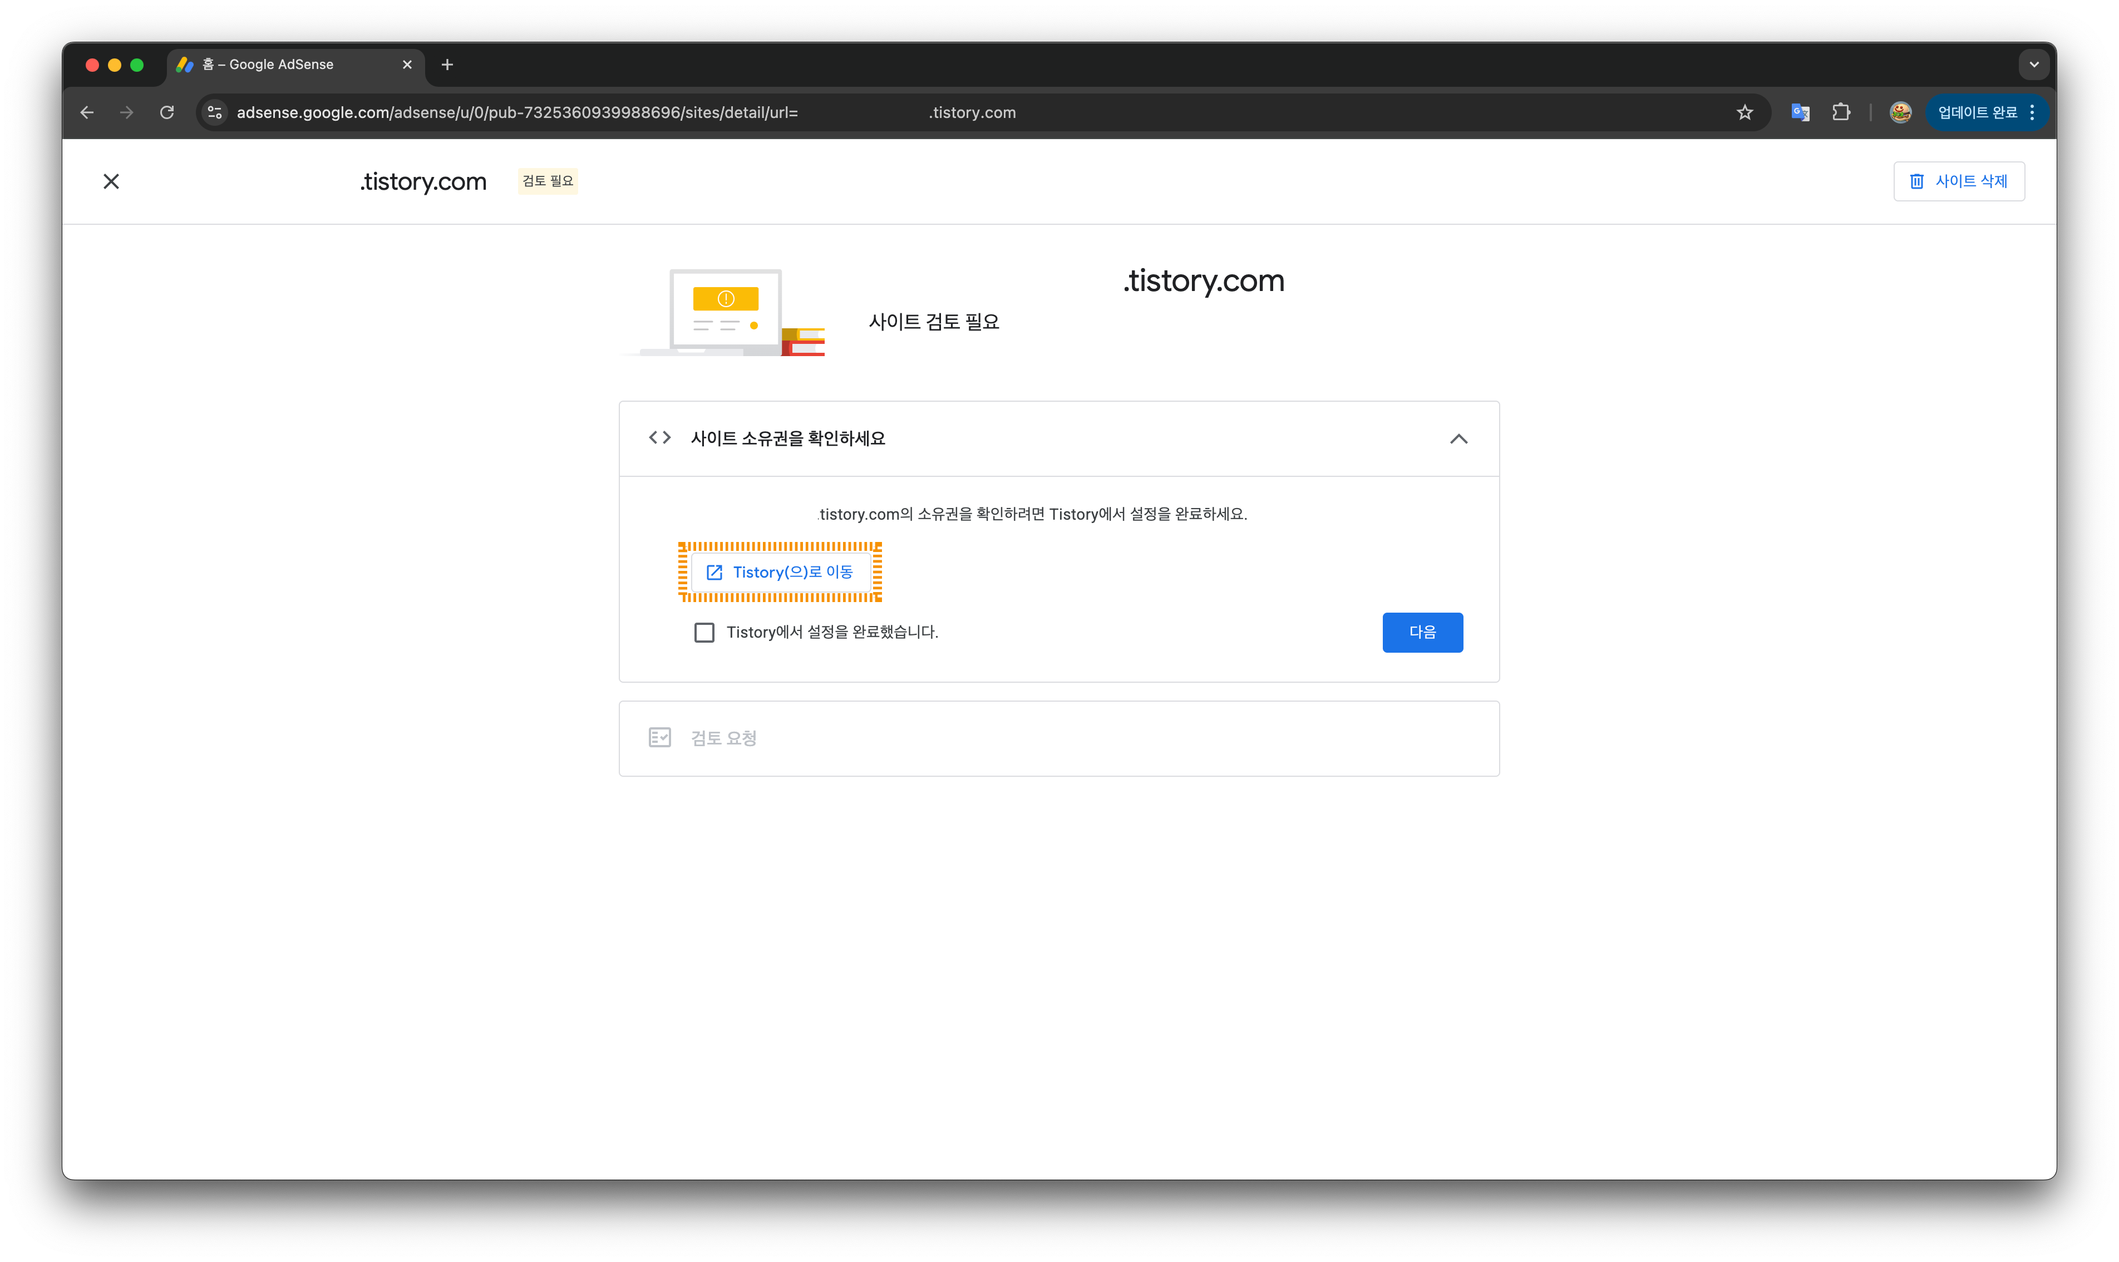Click the code brackets icon in ownership header
Viewport: 2119px width, 1262px height.
click(660, 438)
